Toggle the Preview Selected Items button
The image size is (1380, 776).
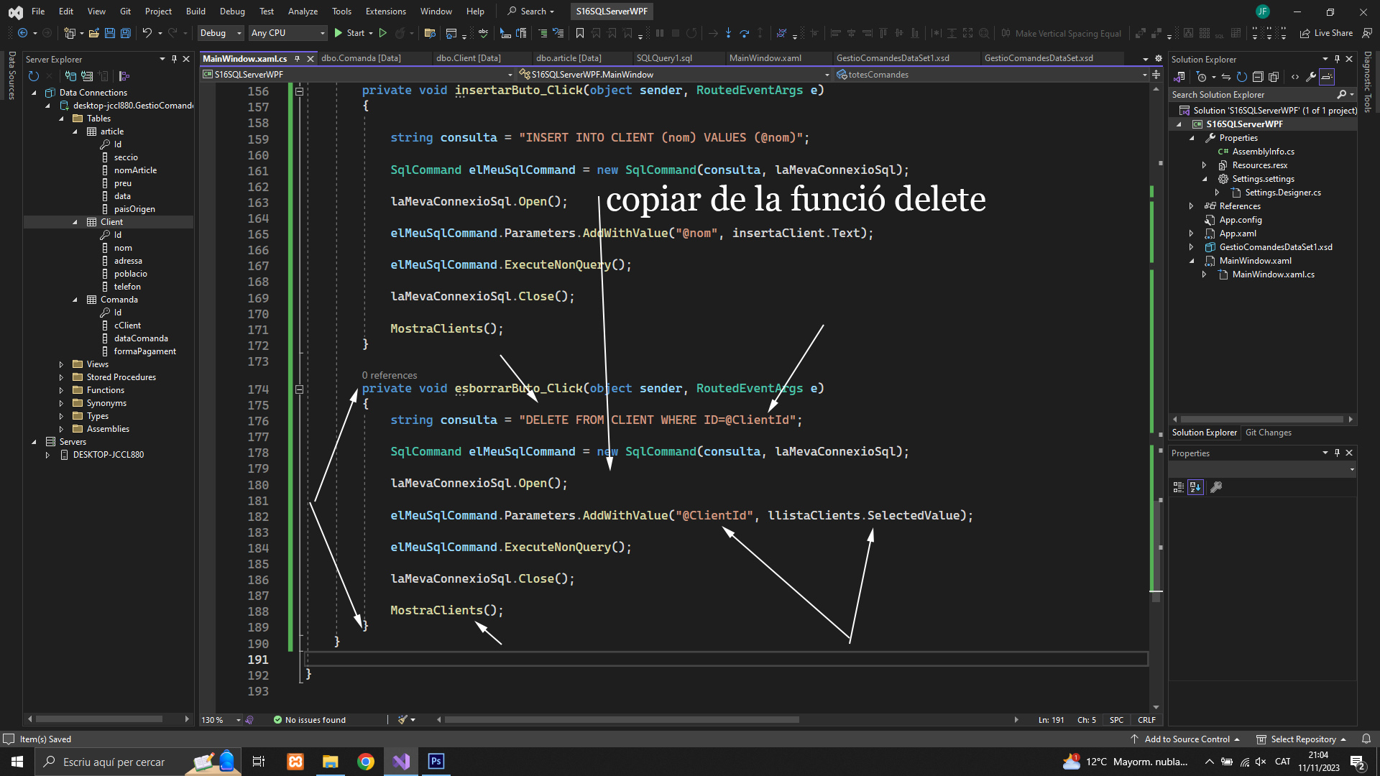[x=1327, y=77]
